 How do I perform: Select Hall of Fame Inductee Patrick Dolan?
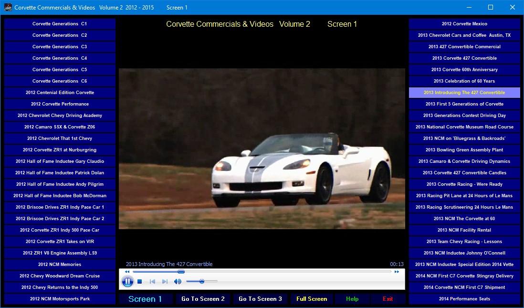[60, 172]
